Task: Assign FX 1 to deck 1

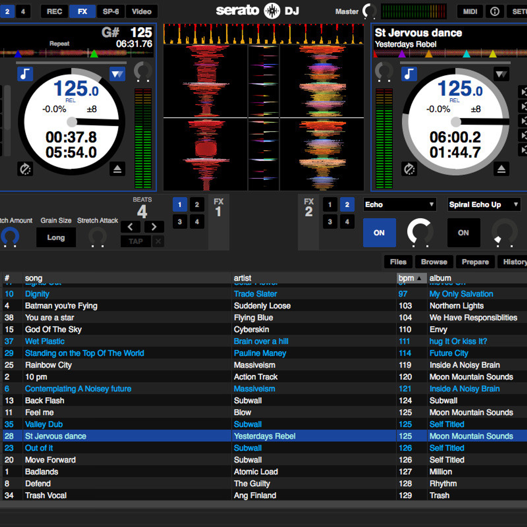Action: [180, 205]
